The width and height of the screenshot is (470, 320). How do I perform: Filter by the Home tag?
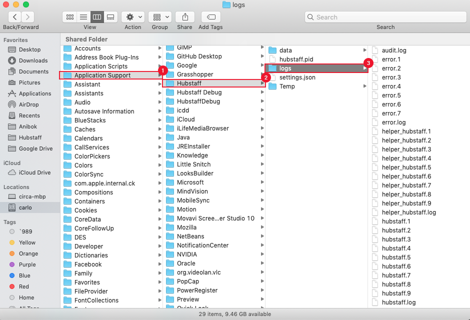pyautogui.click(x=29, y=298)
